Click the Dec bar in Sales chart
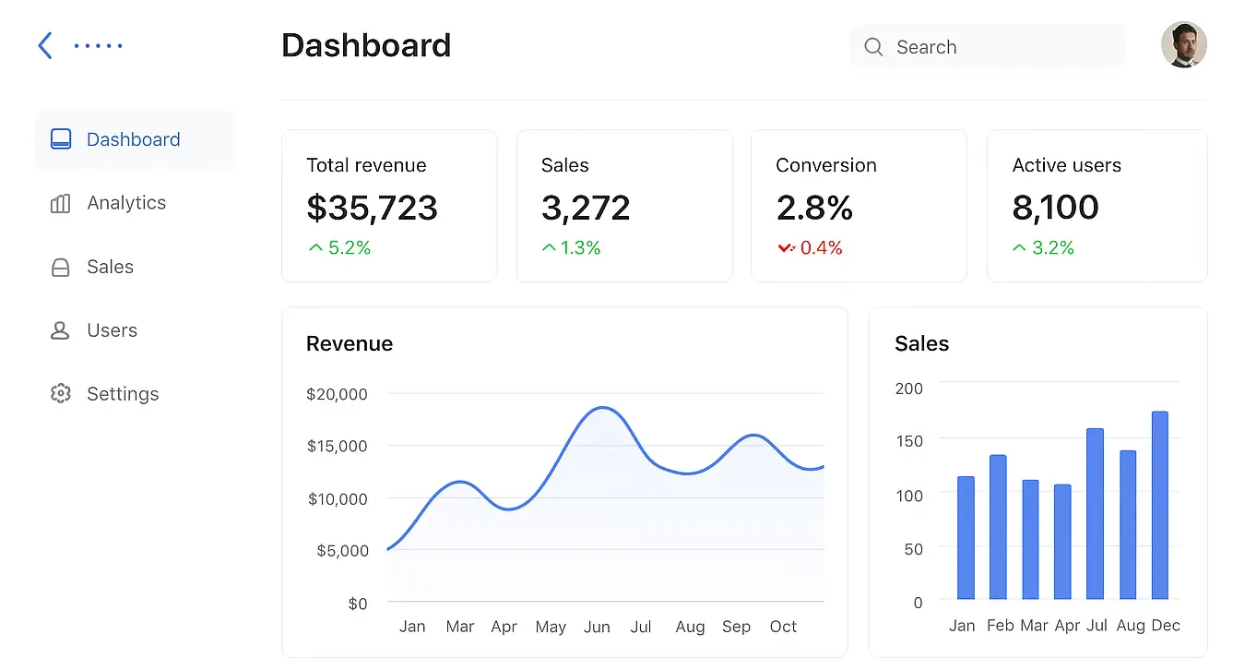Screen dimensions: 1245x670 (1160, 506)
